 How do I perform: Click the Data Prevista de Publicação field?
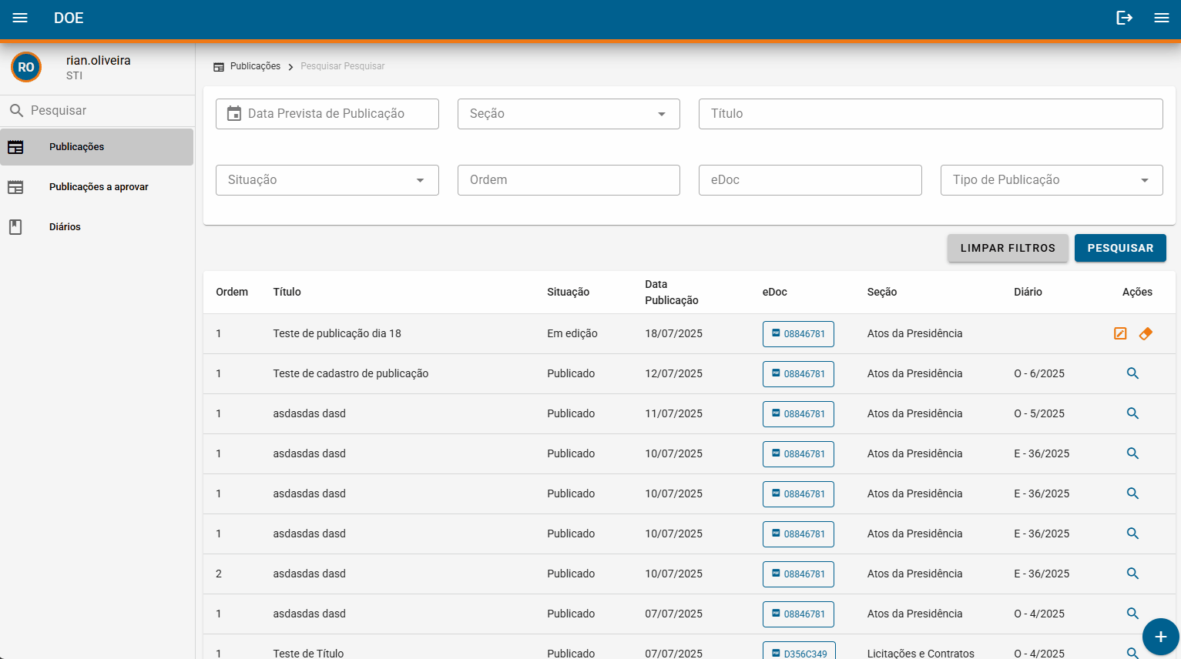pos(327,114)
